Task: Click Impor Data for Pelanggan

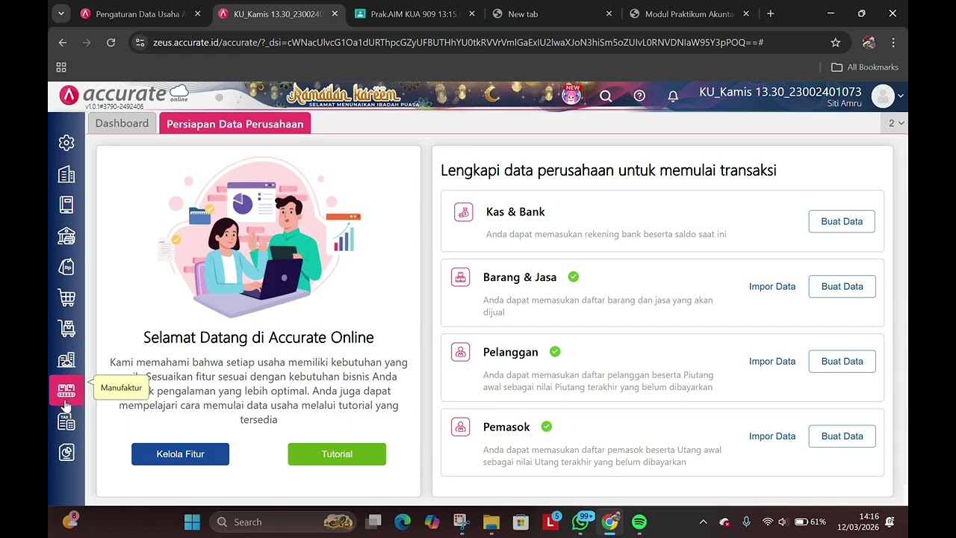Action: pyautogui.click(x=772, y=361)
